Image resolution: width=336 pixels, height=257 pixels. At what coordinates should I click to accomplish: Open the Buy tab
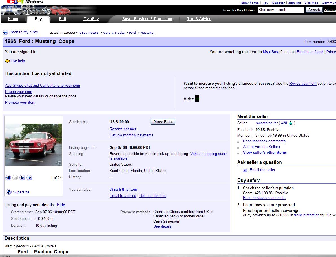[38, 19]
